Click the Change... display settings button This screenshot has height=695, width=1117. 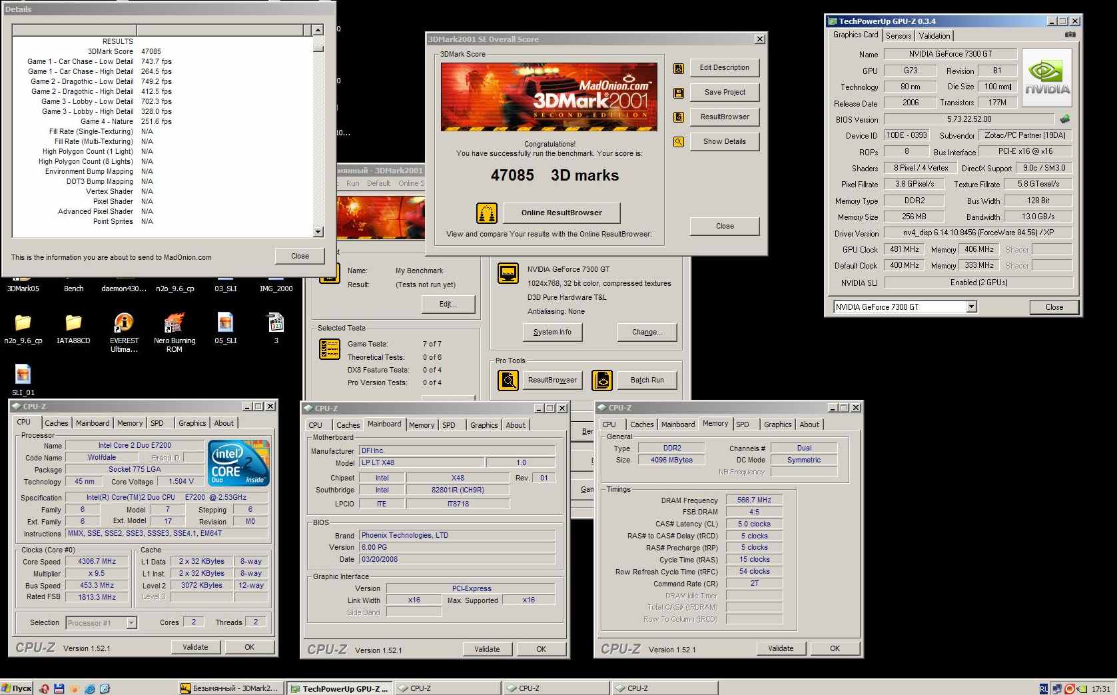pos(647,333)
